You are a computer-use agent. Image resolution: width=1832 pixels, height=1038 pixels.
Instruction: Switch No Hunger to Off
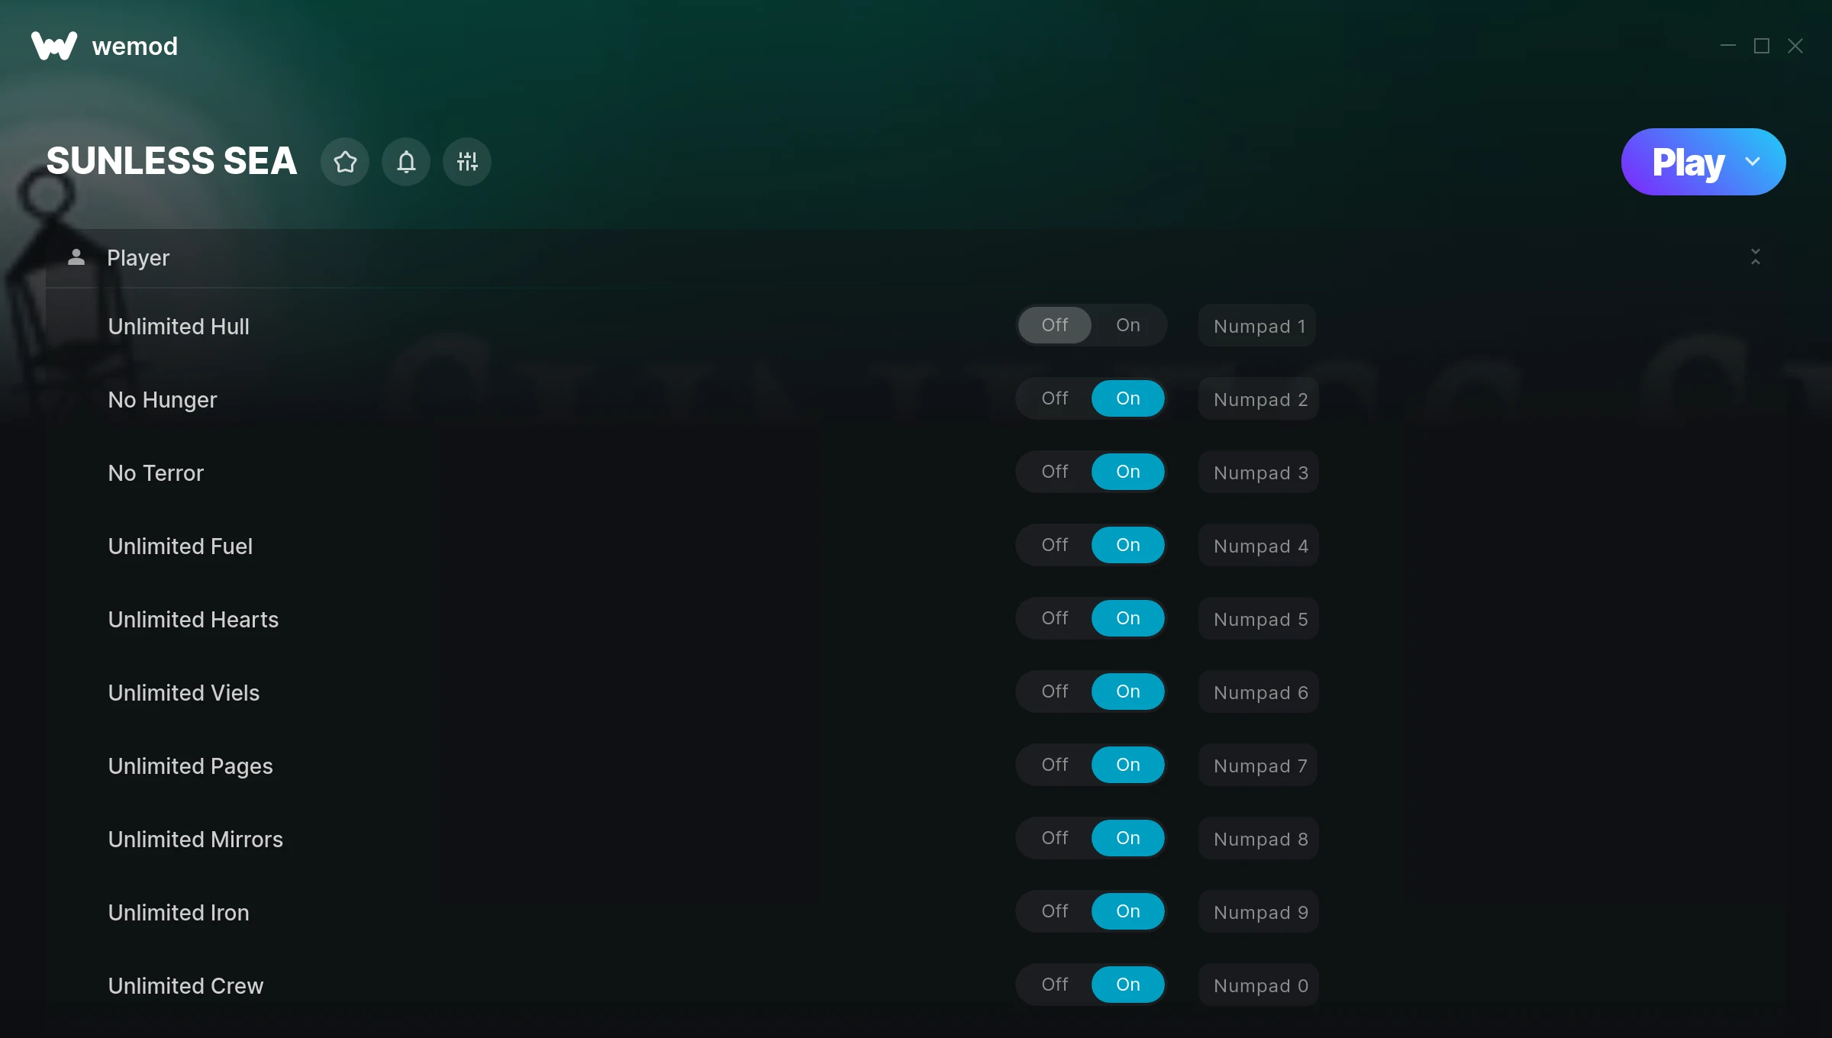tap(1055, 398)
